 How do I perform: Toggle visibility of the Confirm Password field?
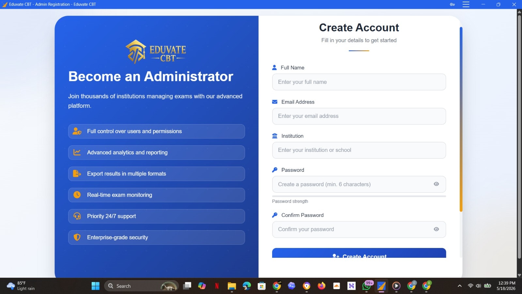point(436,229)
